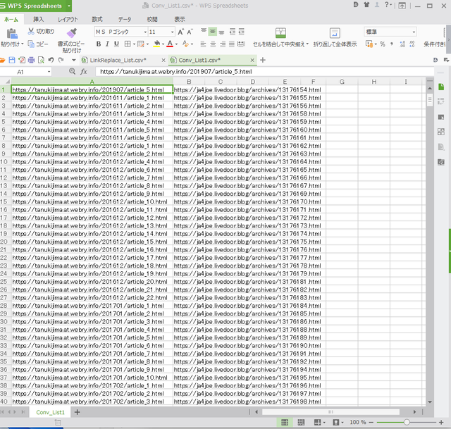Image resolution: width=451 pixels, height=429 pixels.
Task: Open the quick access toolbar customize arrow
Action: [73, 60]
